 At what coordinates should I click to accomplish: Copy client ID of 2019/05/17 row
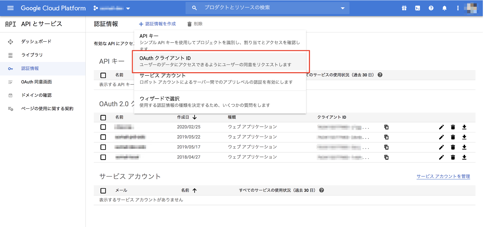click(x=386, y=147)
